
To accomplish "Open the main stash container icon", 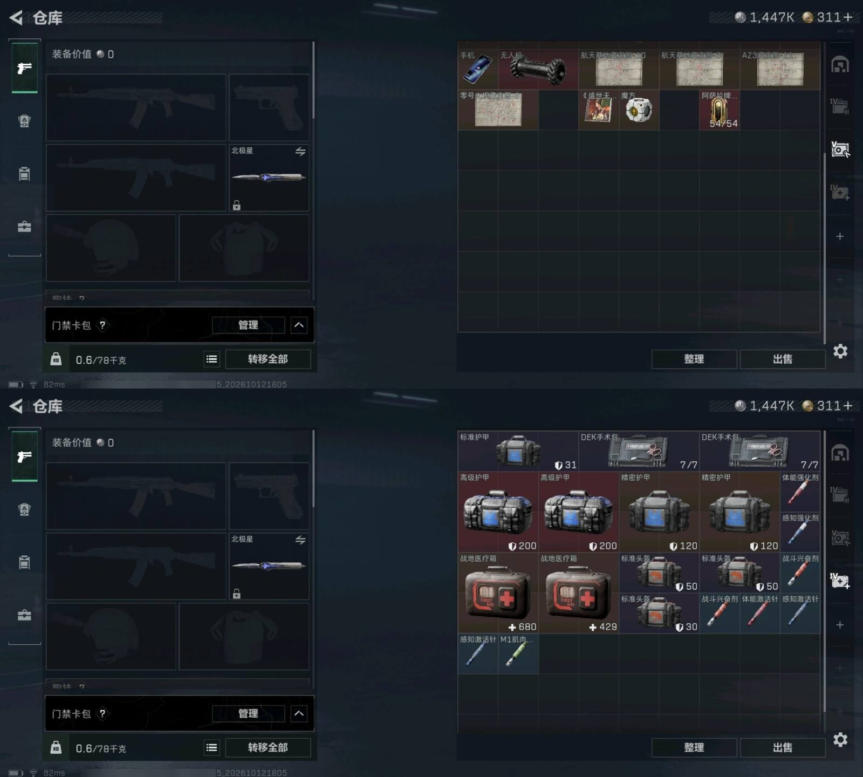I will (840, 65).
